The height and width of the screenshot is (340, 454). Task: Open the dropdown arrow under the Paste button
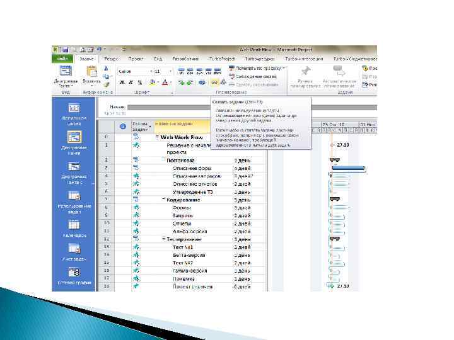point(91,86)
